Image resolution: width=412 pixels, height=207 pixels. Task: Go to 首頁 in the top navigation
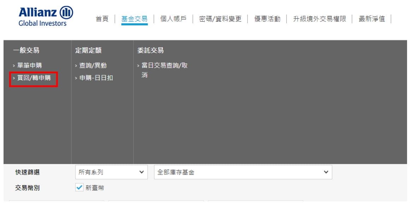pyautogui.click(x=102, y=19)
